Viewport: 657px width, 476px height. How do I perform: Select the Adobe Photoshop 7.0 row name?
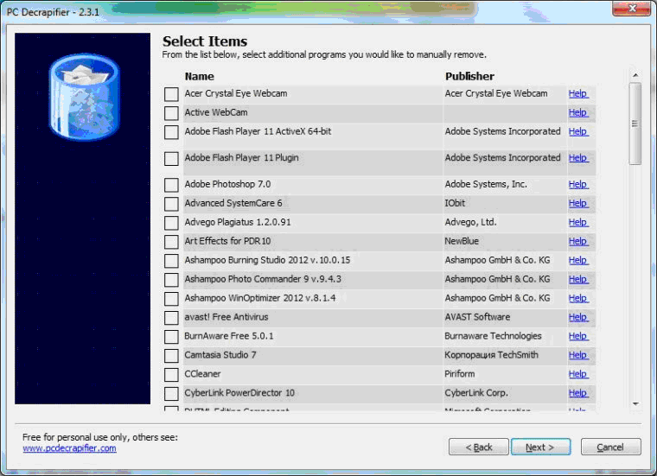227,184
